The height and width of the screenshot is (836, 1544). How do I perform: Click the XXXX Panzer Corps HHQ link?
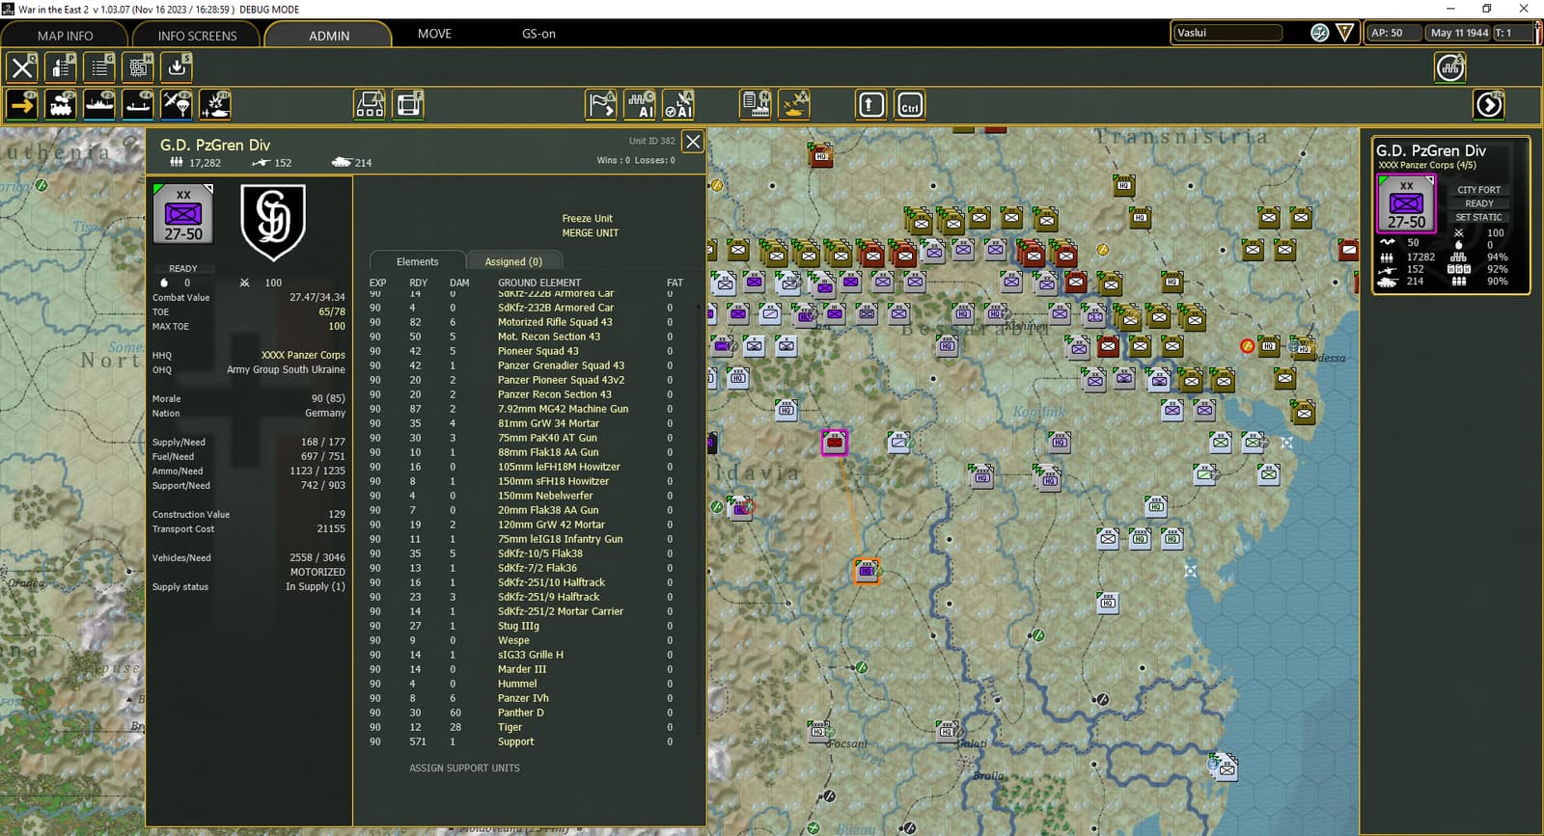(x=303, y=356)
